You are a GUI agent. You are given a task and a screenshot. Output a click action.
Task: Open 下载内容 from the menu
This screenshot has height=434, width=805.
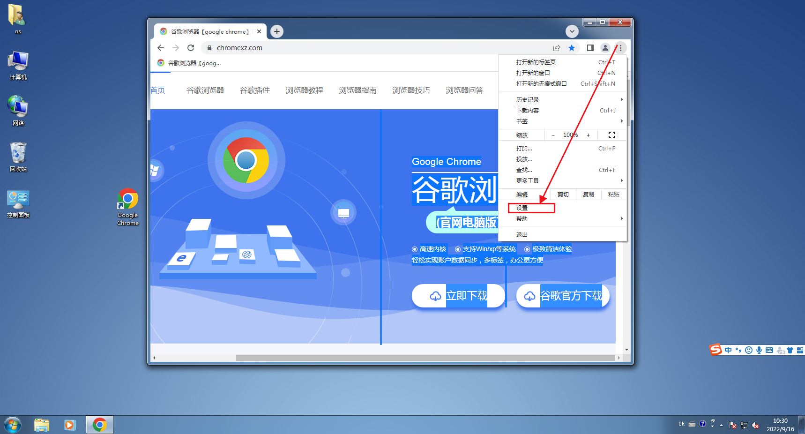(x=562, y=110)
